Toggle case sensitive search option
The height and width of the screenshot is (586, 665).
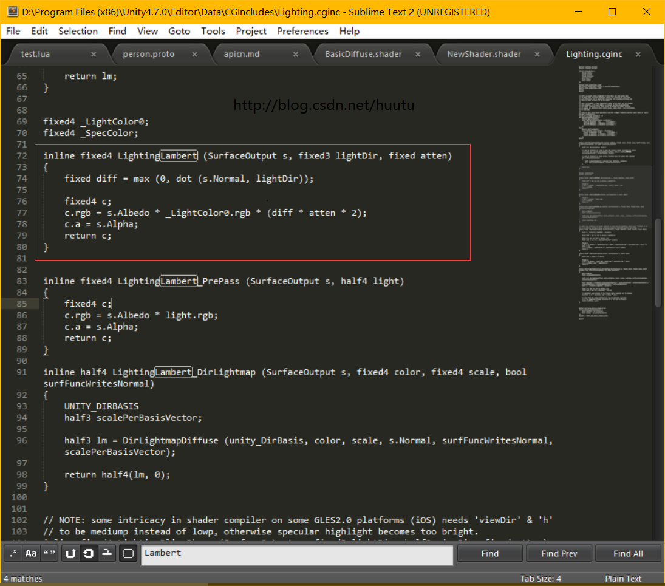point(31,553)
